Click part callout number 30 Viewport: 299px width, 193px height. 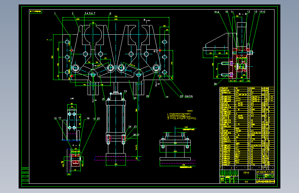(x=215, y=84)
